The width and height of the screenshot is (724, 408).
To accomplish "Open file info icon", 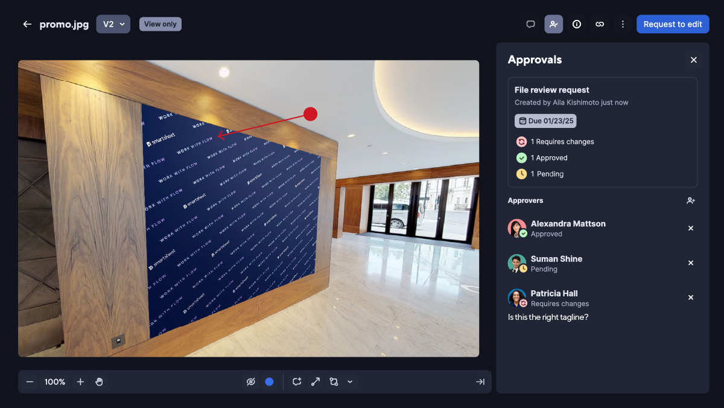I will point(577,24).
